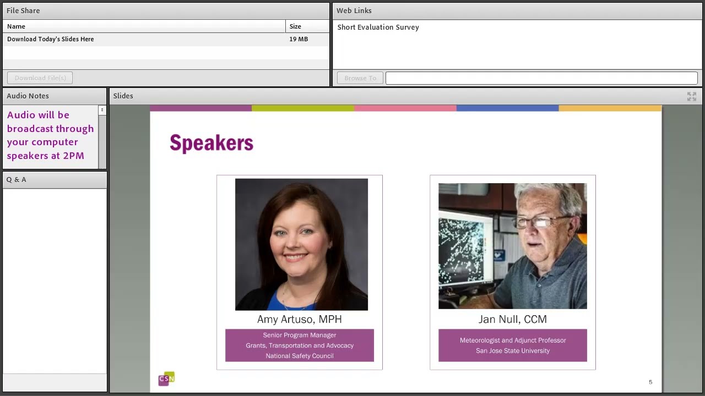Screen dimensions: 705x396
Task: Click the Download File(s) button
Action: tap(40, 78)
